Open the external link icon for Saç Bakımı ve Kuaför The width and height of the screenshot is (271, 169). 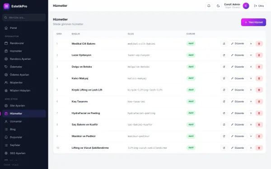(224, 124)
